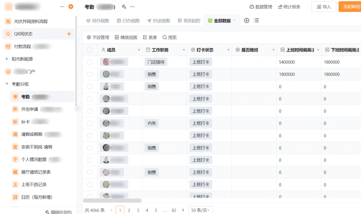Switch to the 待办视图 tab
The image size is (361, 214).
click(x=98, y=20)
